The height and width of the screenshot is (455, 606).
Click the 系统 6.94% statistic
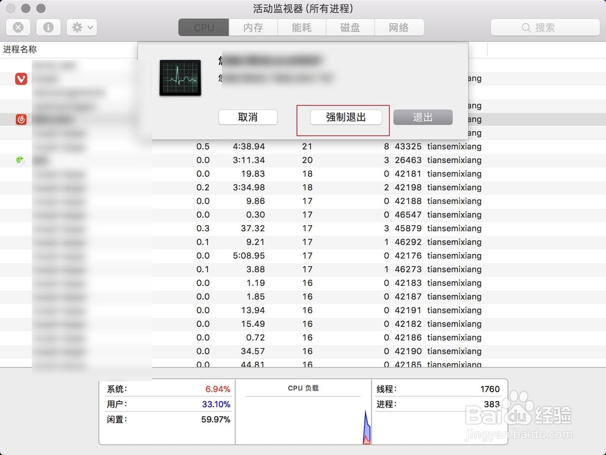click(x=168, y=389)
